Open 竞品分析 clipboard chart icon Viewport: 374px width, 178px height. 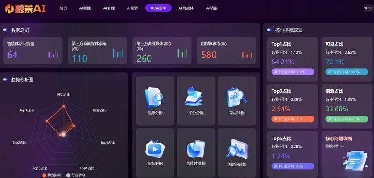point(237,97)
